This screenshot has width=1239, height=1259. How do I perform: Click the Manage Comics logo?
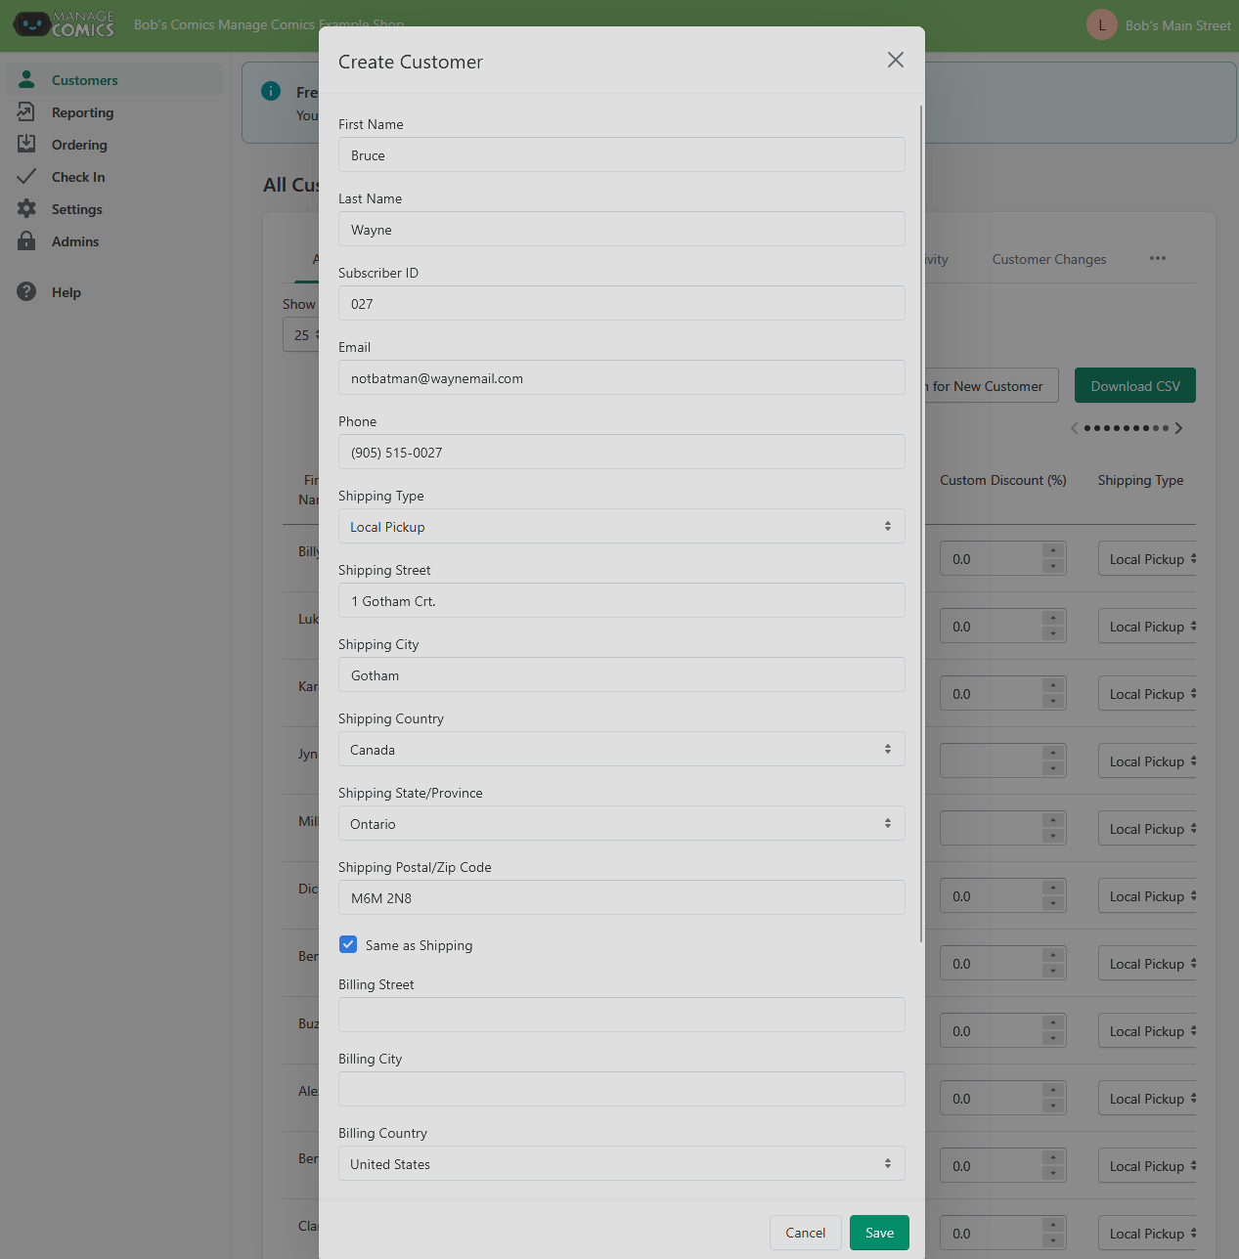(64, 24)
